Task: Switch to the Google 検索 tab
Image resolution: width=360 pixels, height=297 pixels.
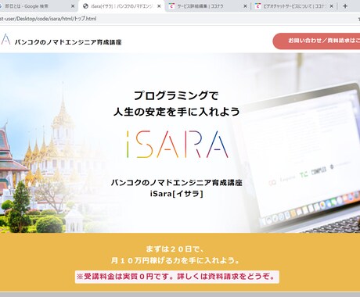Action: point(37,6)
